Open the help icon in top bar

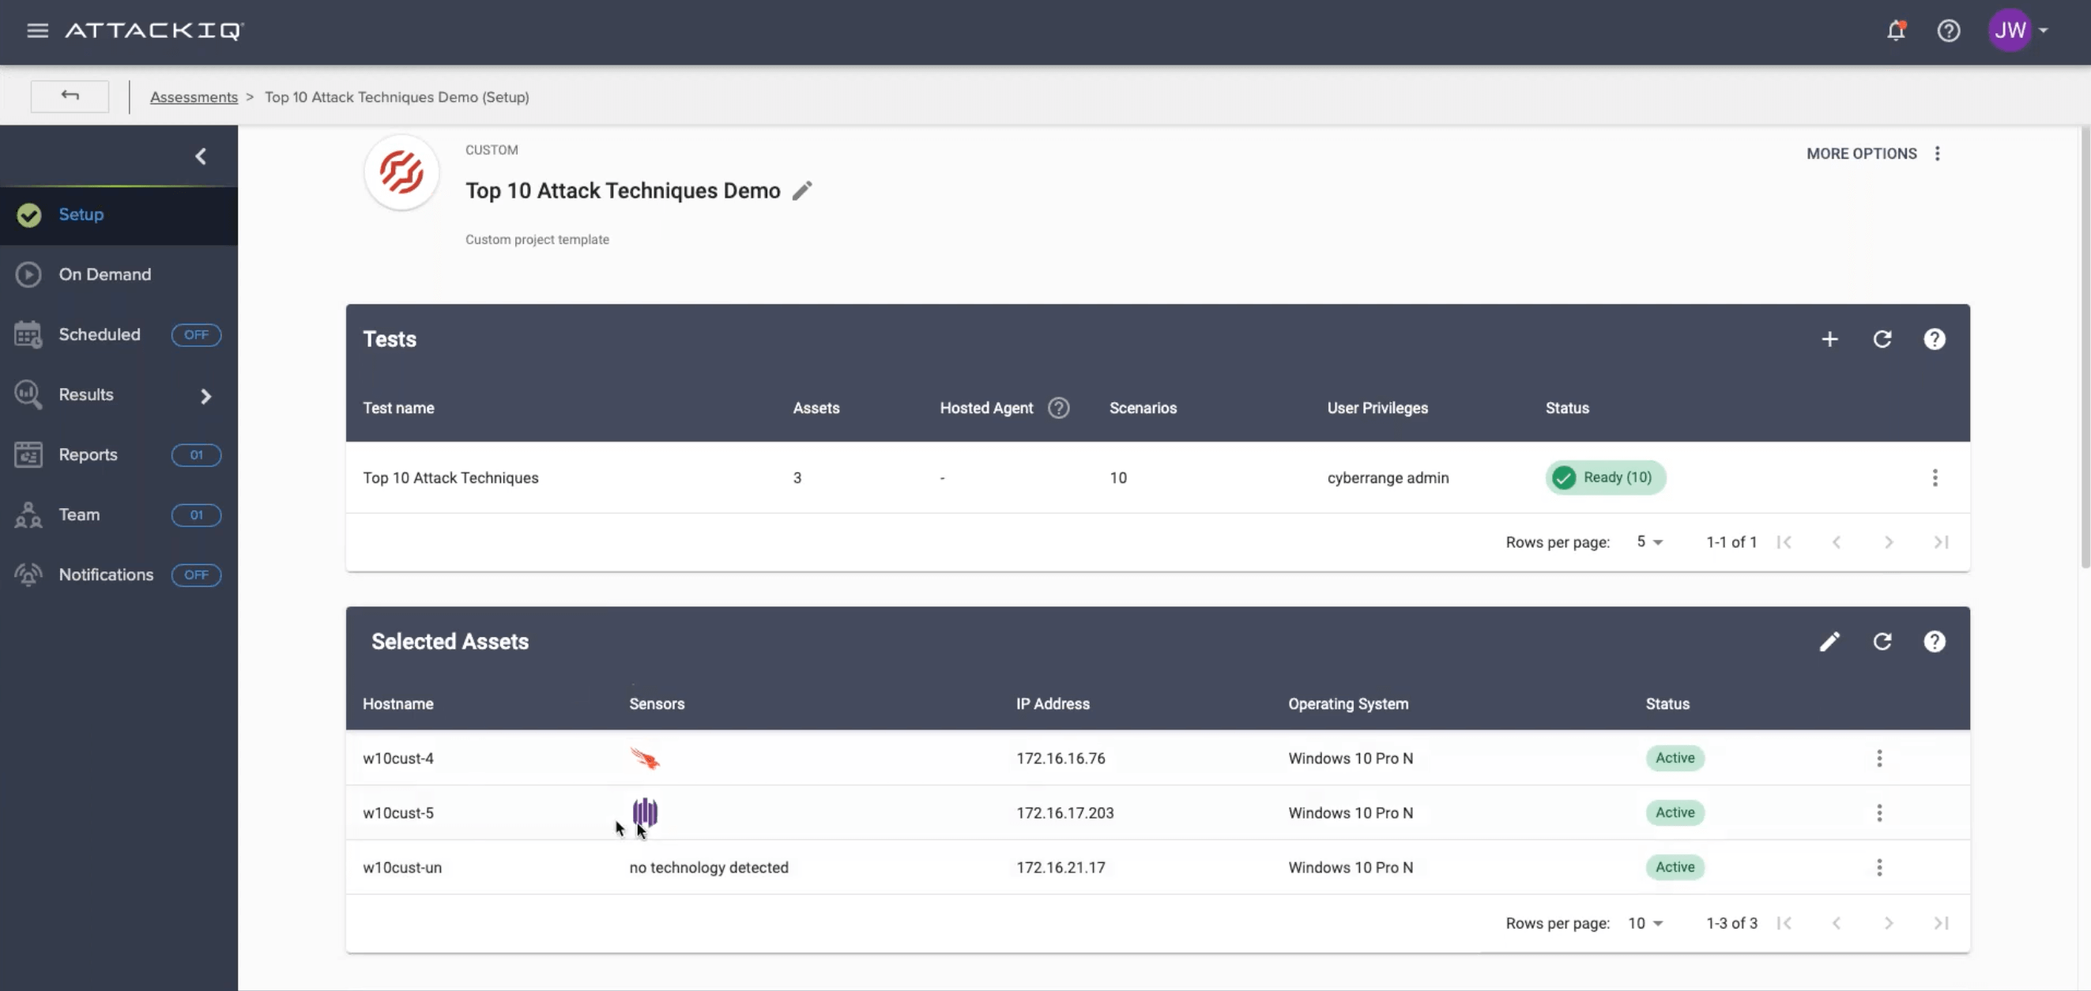coord(1948,31)
